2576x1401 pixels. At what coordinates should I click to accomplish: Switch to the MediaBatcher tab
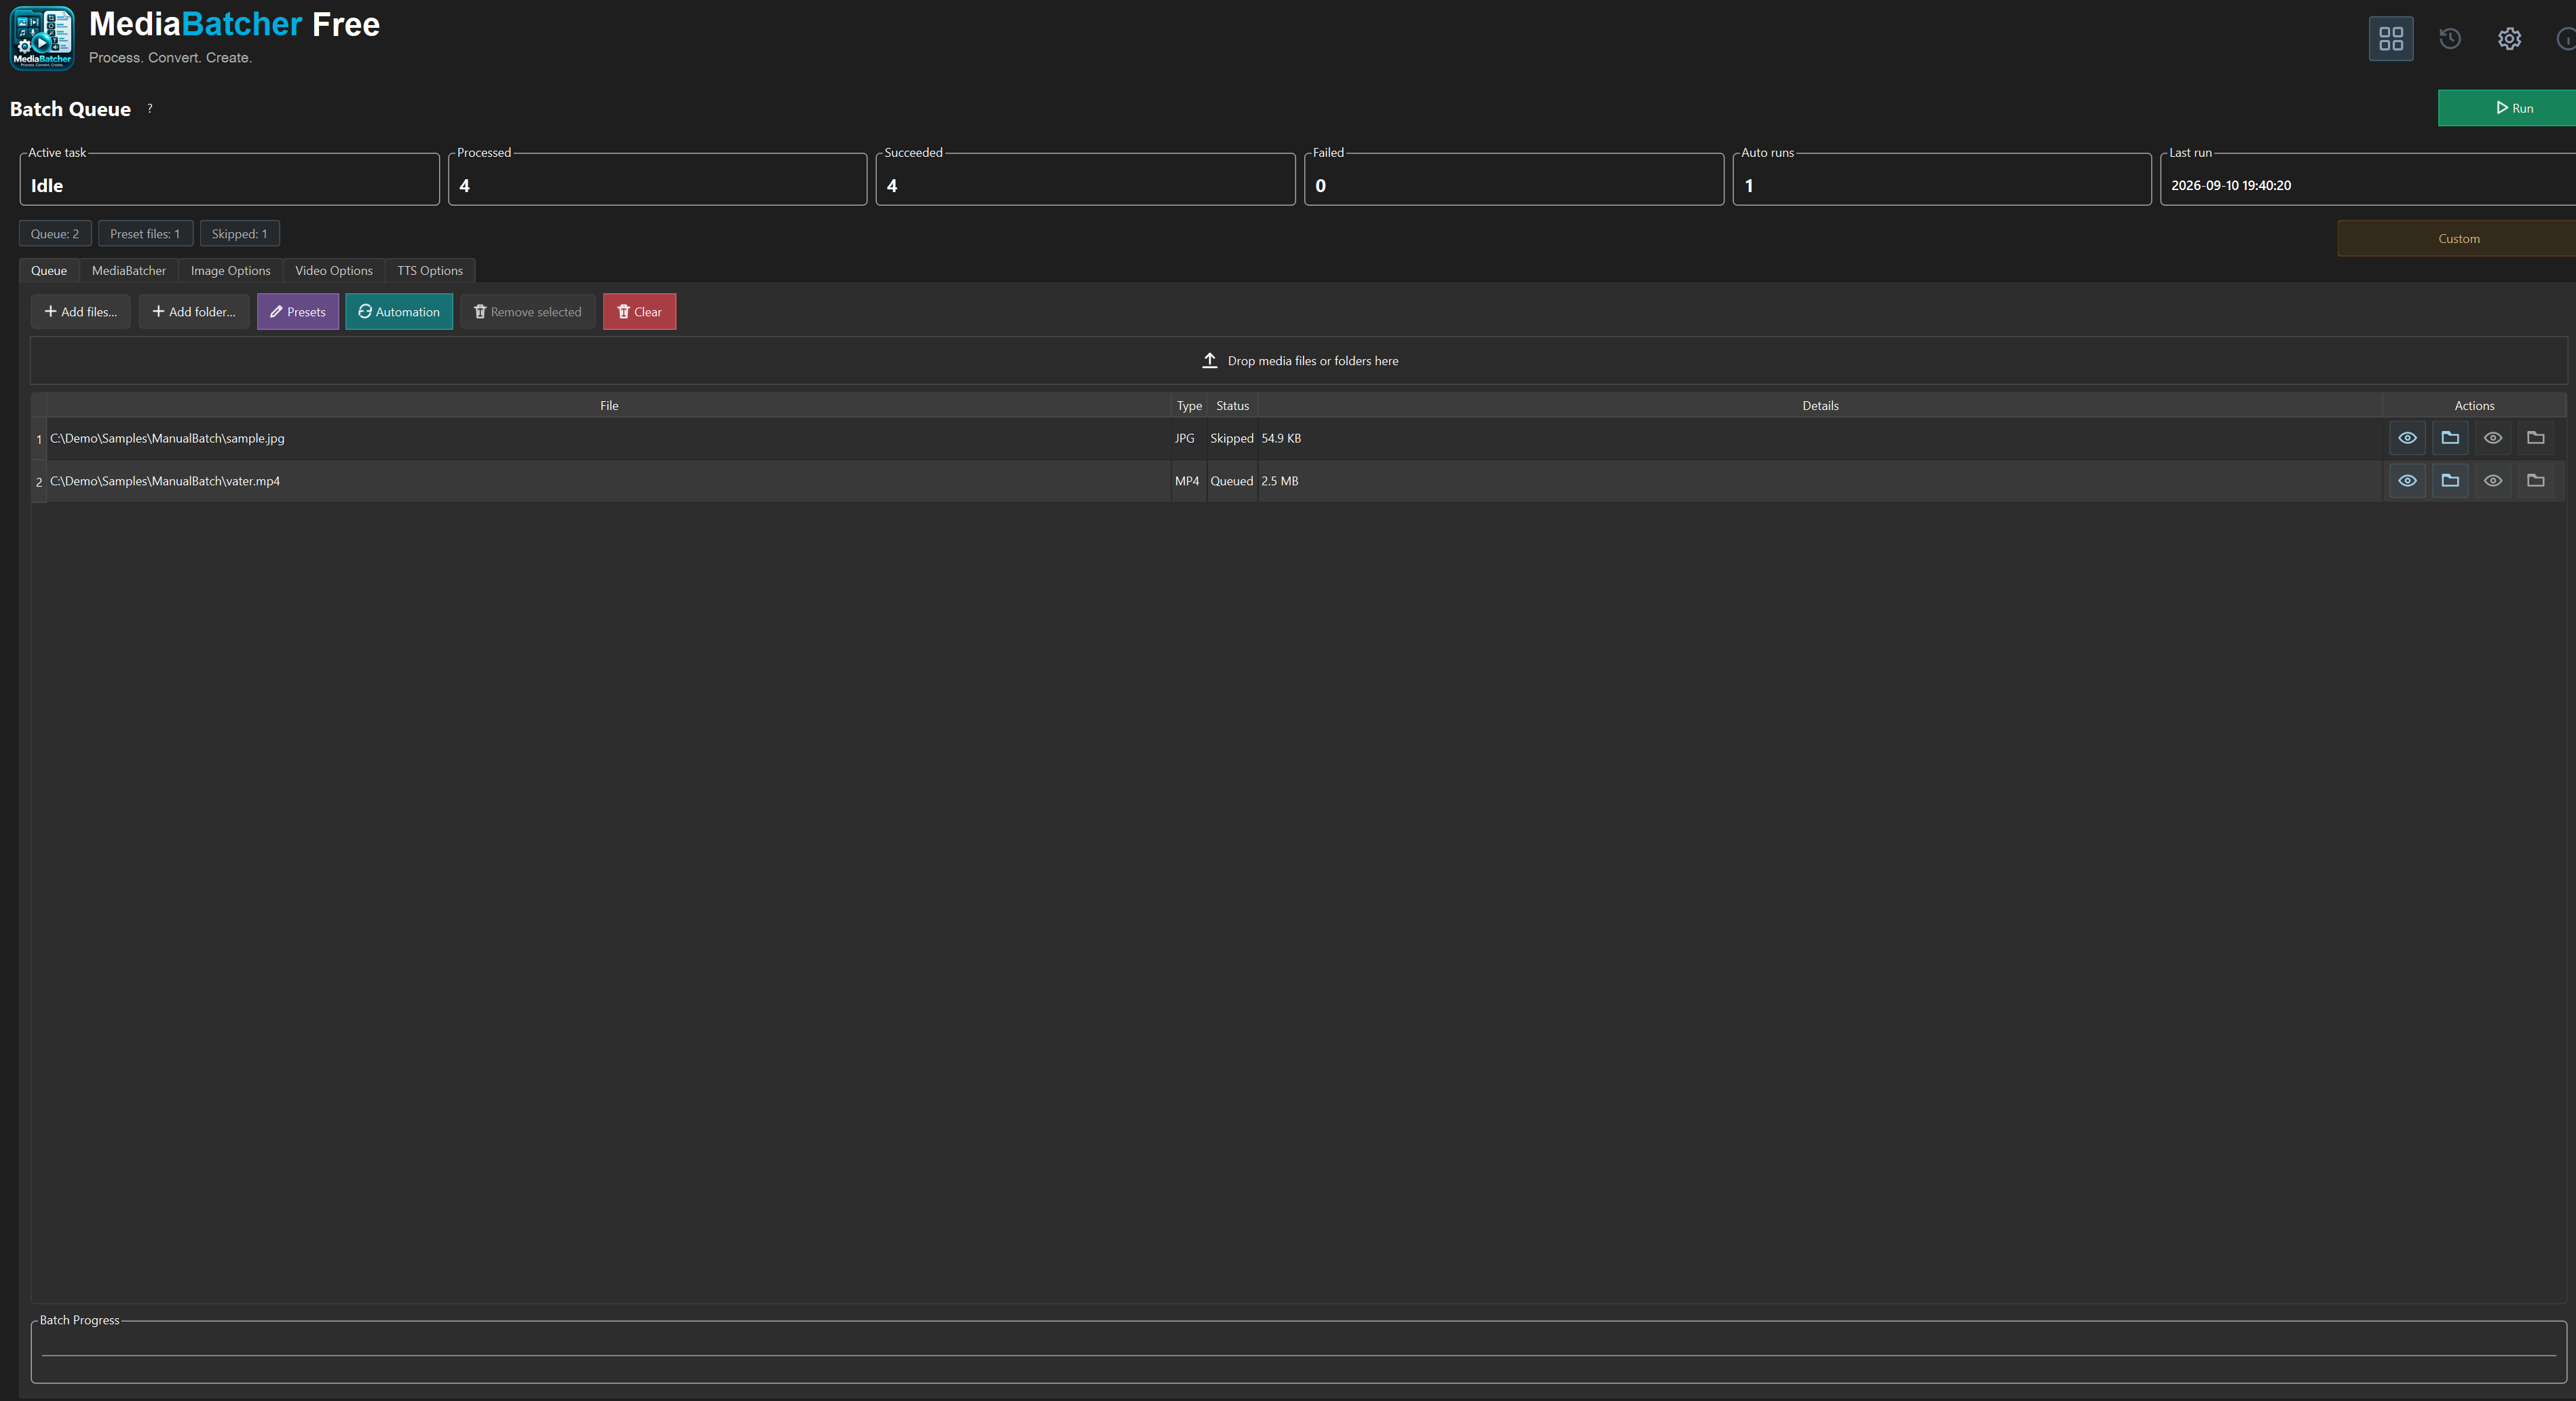pyautogui.click(x=129, y=271)
